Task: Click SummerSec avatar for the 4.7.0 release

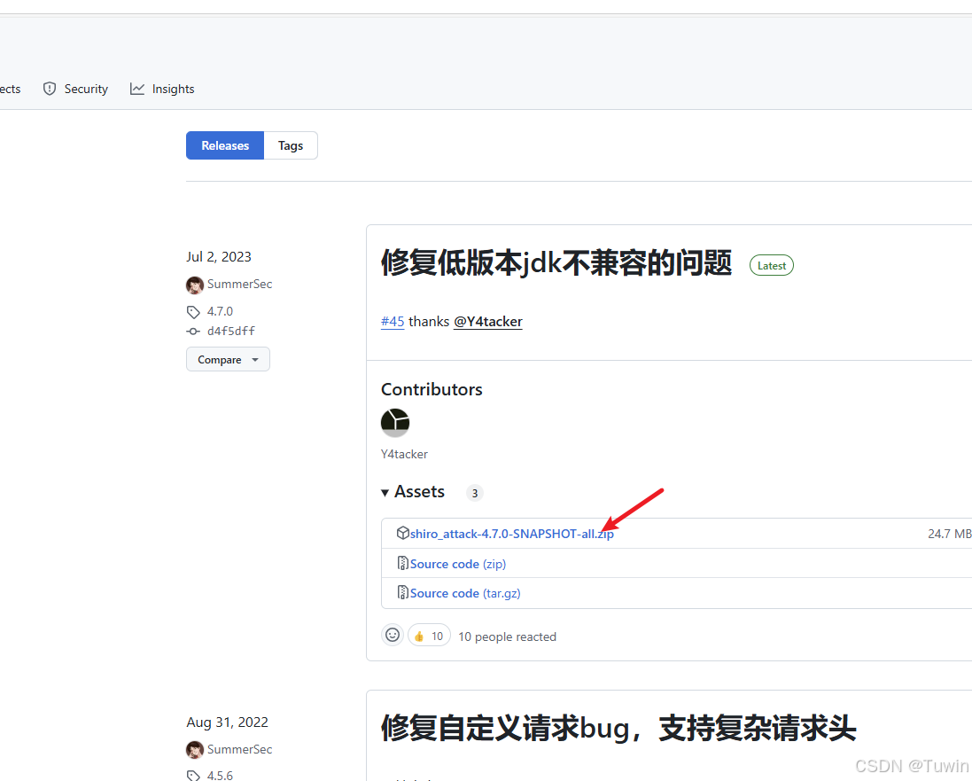Action: pos(195,285)
